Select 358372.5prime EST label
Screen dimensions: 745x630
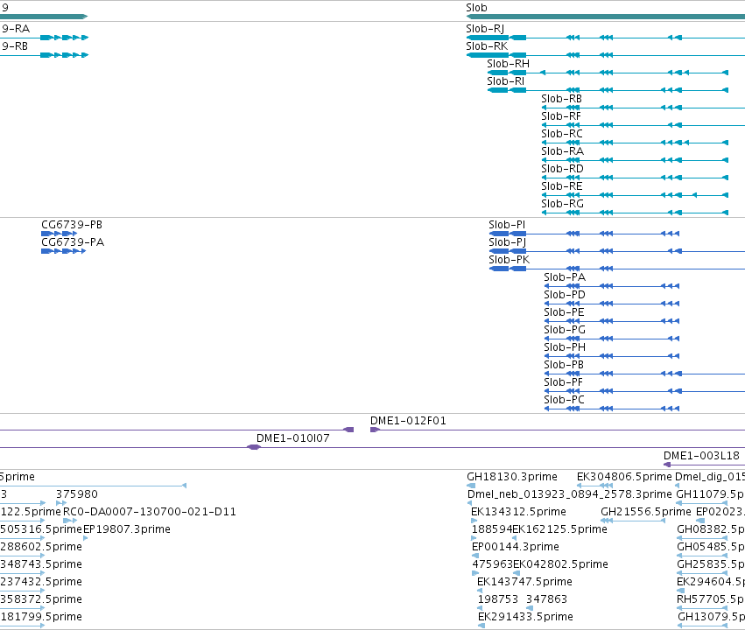click(41, 599)
